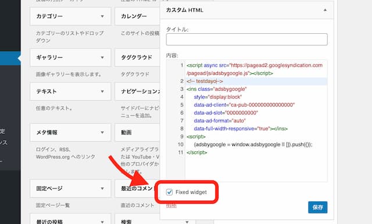Click the style="display:block" code line

point(218,97)
